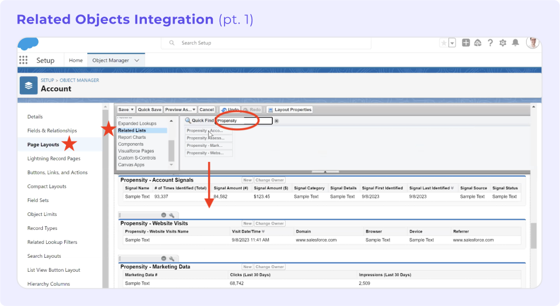Image resolution: width=560 pixels, height=306 pixels.
Task: Open Related Lookup Filters in the sidebar
Action: click(52, 242)
